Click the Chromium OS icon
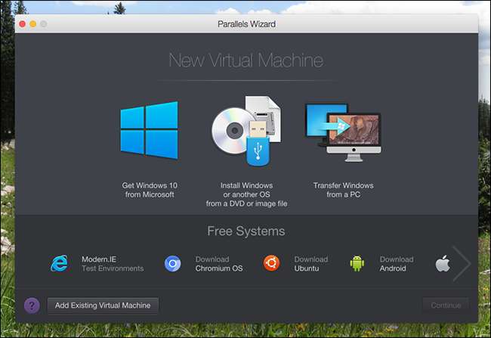 click(172, 263)
